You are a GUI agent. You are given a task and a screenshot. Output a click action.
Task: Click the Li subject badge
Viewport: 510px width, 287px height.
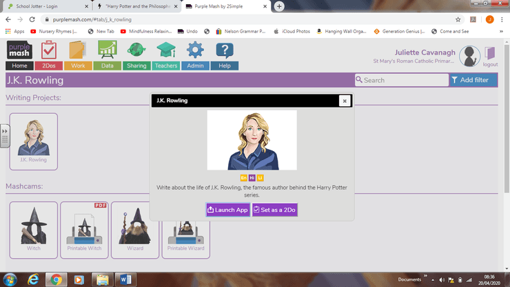(260, 178)
